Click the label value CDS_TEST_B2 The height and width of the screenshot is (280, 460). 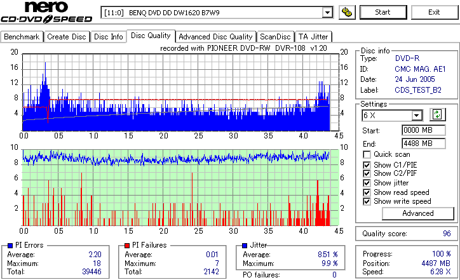pos(418,90)
